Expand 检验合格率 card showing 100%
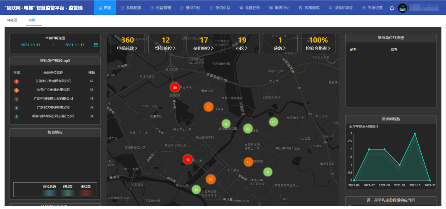The image size is (446, 209). pos(318,44)
